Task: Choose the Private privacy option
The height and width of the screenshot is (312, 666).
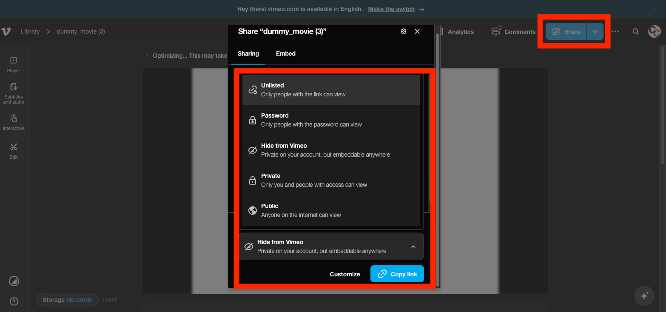Action: tap(331, 180)
